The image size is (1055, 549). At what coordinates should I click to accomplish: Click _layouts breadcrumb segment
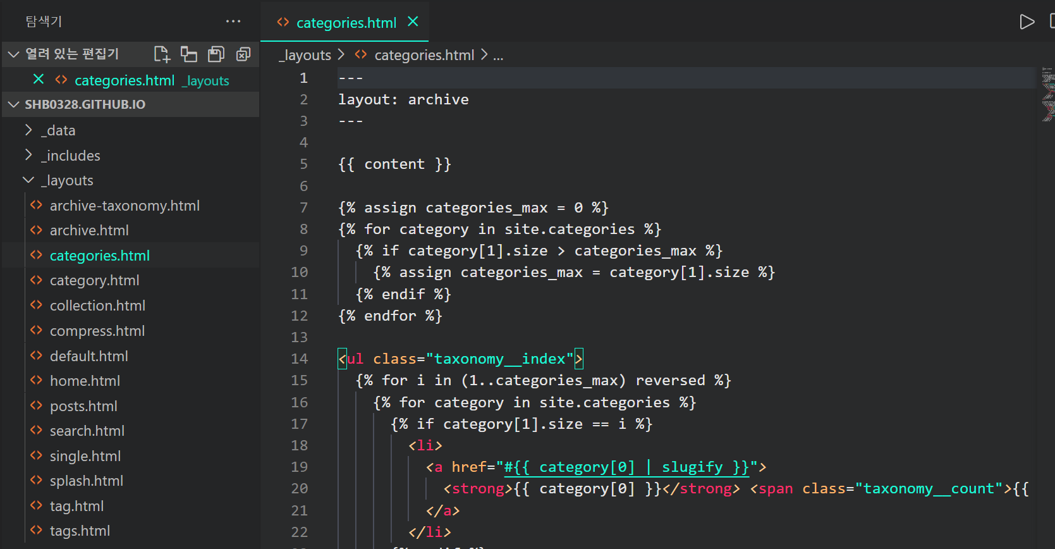(305, 56)
